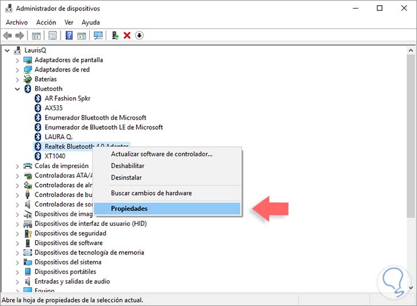The height and width of the screenshot is (306, 417).
Task: Select the LAURA Q. device
Action: click(x=58, y=137)
